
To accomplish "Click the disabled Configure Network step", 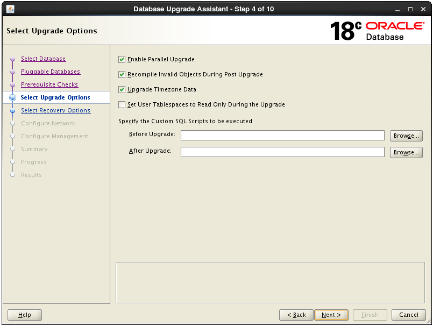I will coord(48,124).
